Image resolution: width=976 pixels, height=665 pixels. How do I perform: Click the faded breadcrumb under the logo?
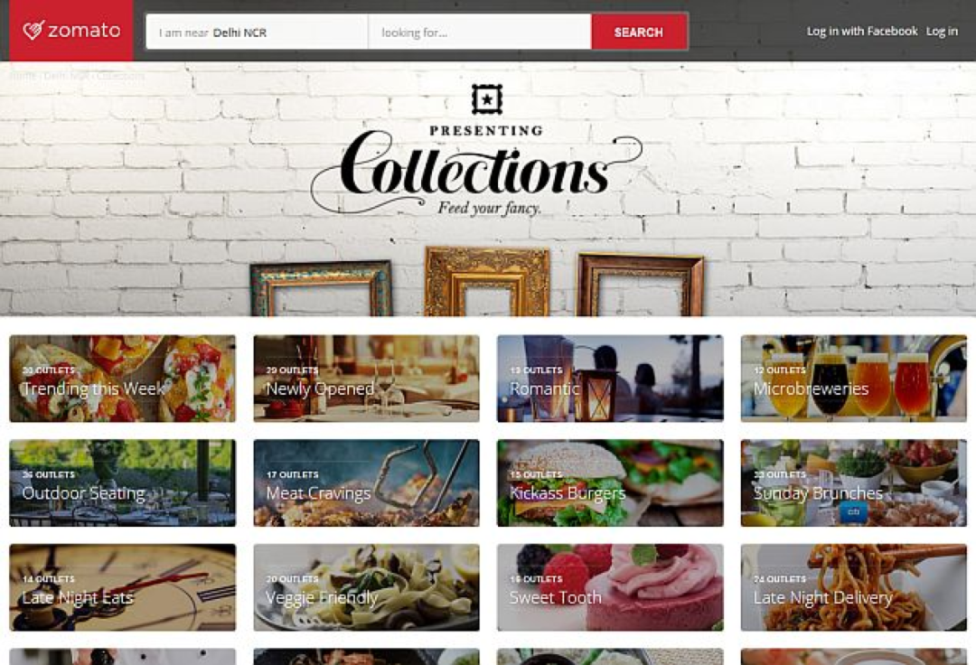[x=77, y=76]
